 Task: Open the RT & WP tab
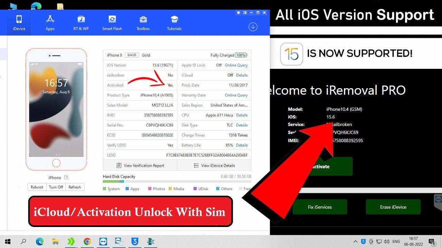(81, 23)
